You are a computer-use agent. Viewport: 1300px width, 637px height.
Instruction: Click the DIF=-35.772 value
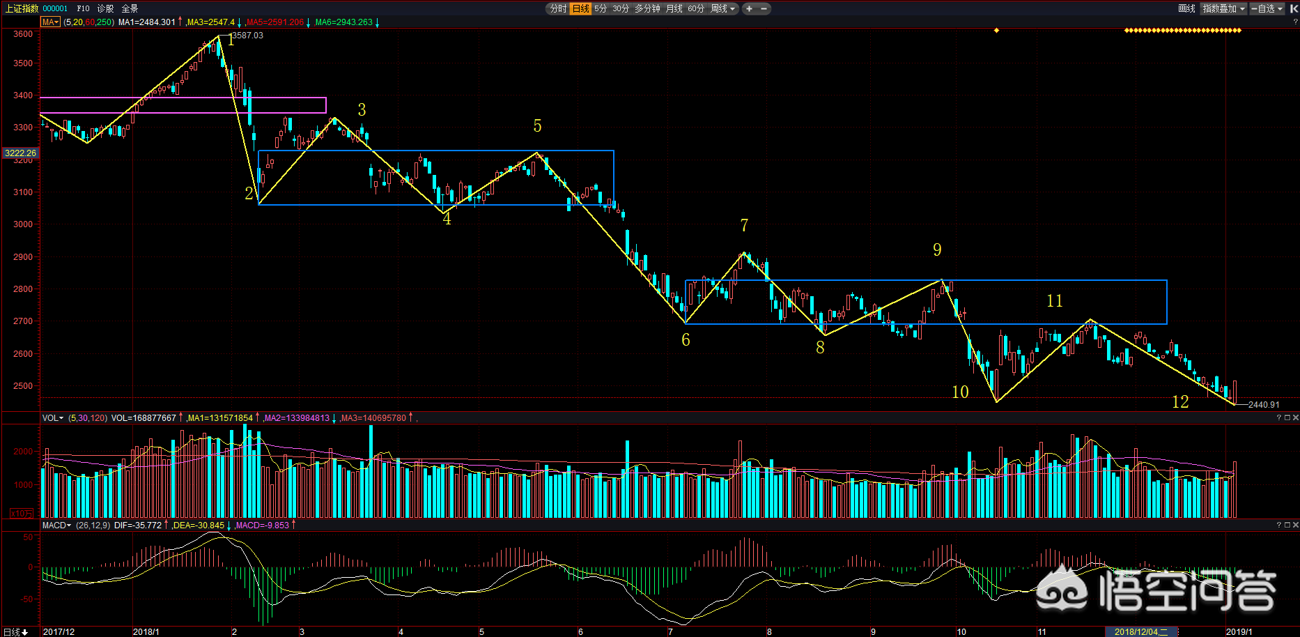point(138,525)
